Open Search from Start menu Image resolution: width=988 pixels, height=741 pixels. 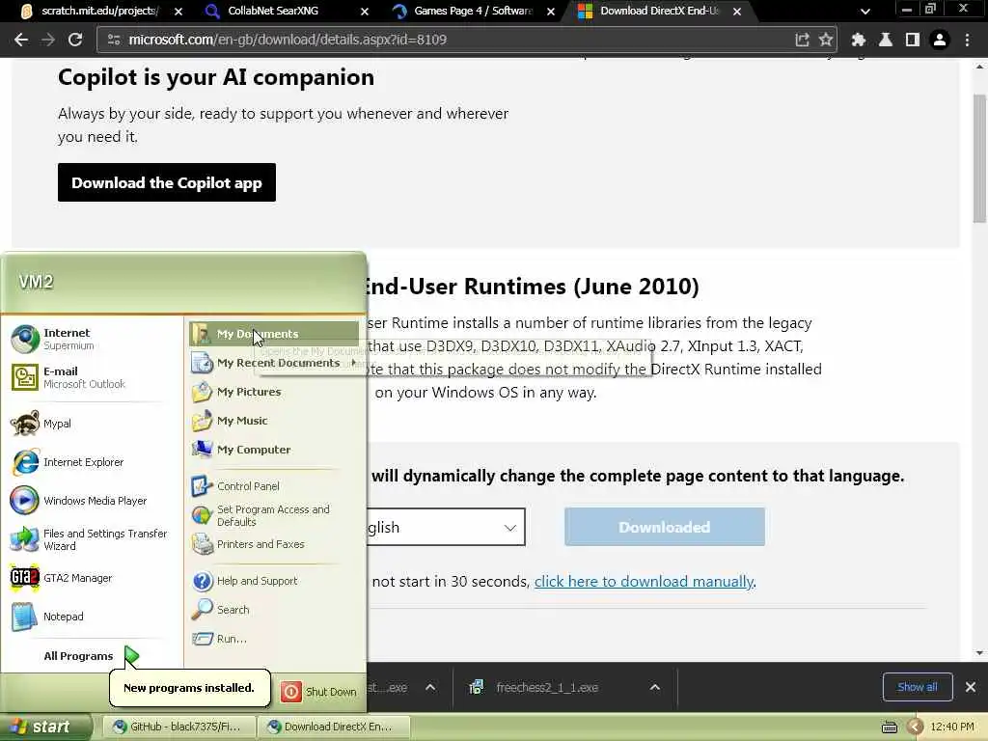point(275,610)
